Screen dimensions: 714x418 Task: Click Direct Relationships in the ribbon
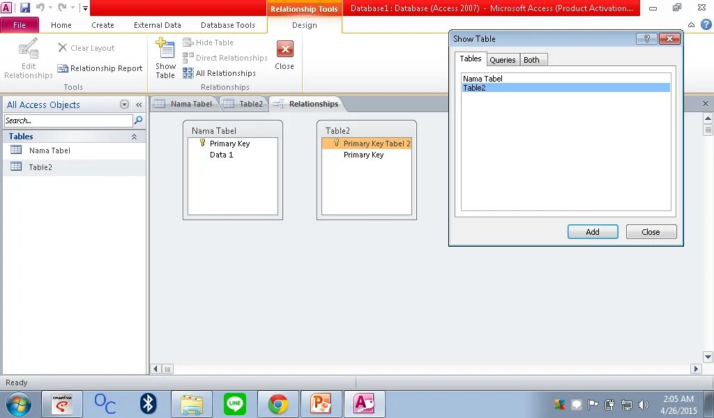click(225, 58)
